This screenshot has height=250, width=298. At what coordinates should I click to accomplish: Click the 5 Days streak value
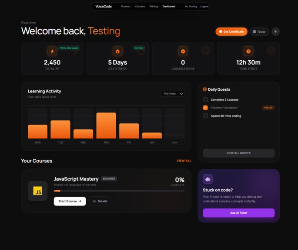point(117,62)
